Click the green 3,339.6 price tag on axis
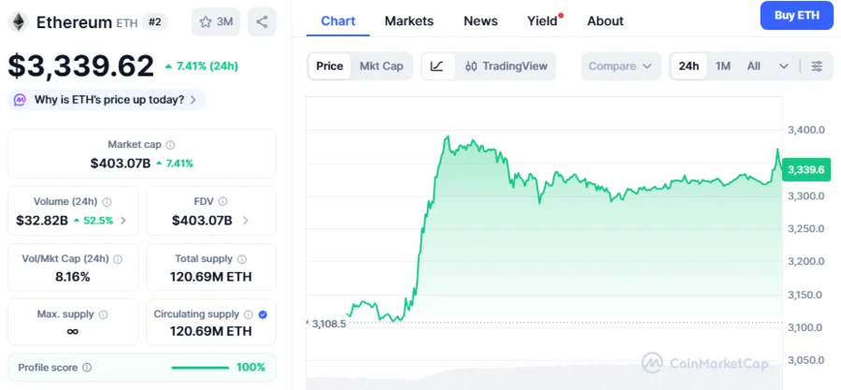Image resolution: width=841 pixels, height=390 pixels. [806, 170]
